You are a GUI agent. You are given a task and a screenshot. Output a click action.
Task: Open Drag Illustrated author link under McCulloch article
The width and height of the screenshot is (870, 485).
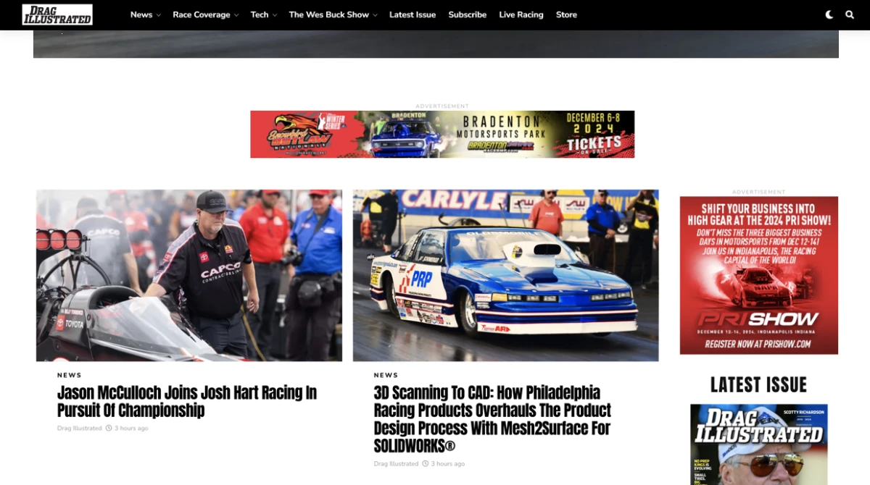pos(80,429)
